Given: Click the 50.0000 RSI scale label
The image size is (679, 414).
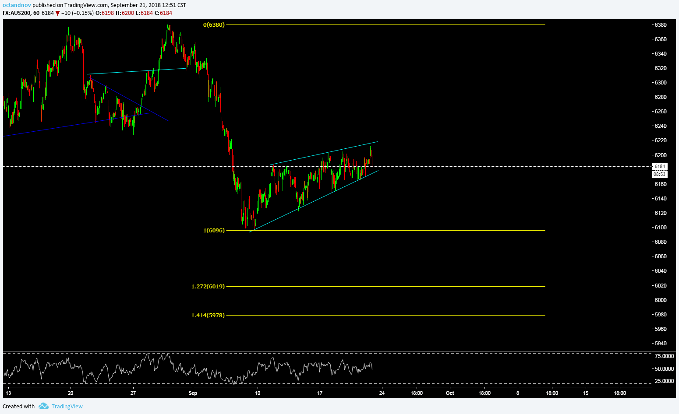Looking at the screenshot, I should [664, 368].
